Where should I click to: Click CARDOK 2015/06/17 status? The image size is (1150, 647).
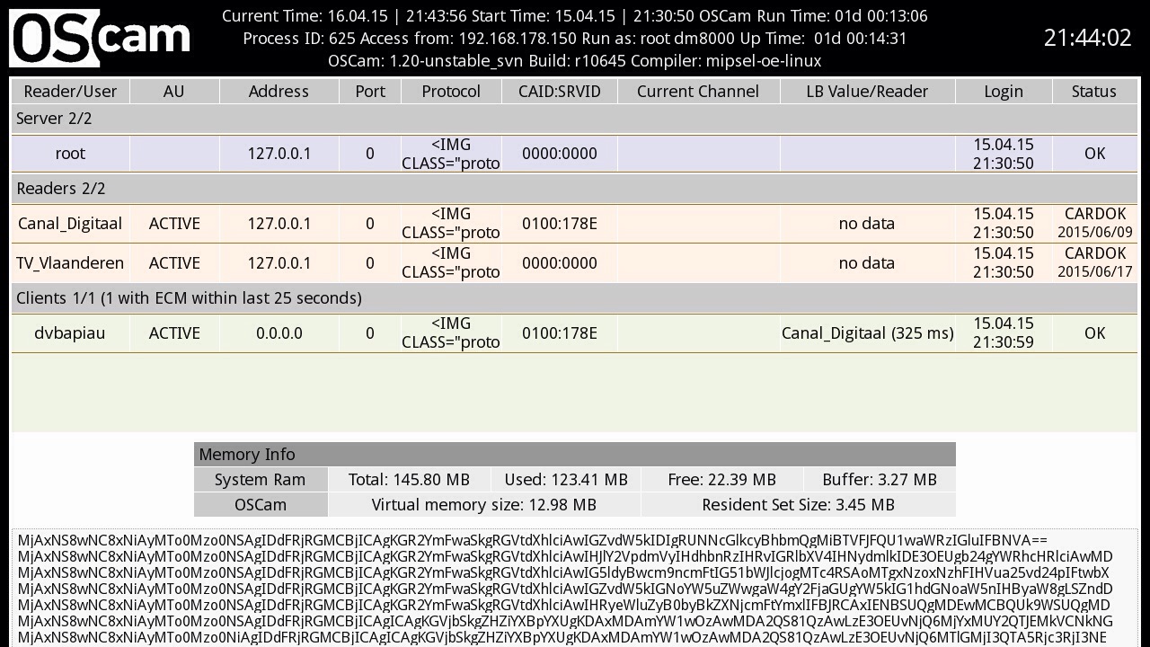coord(1094,263)
